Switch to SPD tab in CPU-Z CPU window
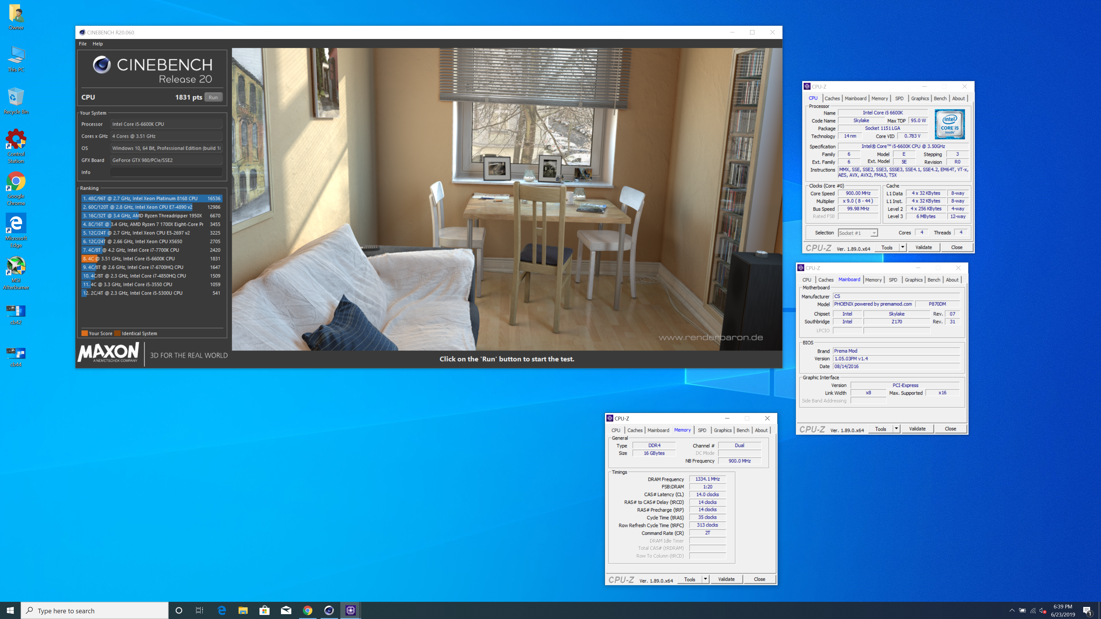The height and width of the screenshot is (619, 1101). point(899,98)
